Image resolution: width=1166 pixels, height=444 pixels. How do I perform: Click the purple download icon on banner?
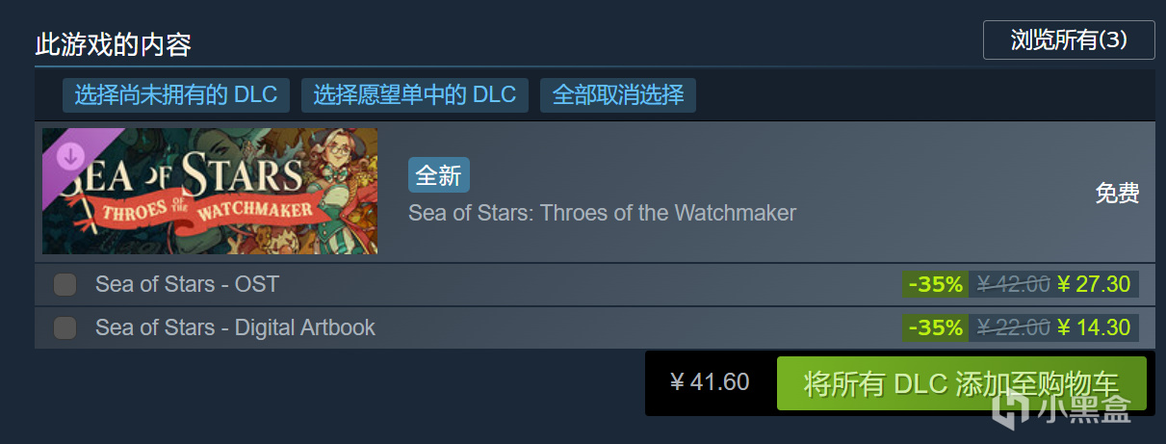(71, 155)
